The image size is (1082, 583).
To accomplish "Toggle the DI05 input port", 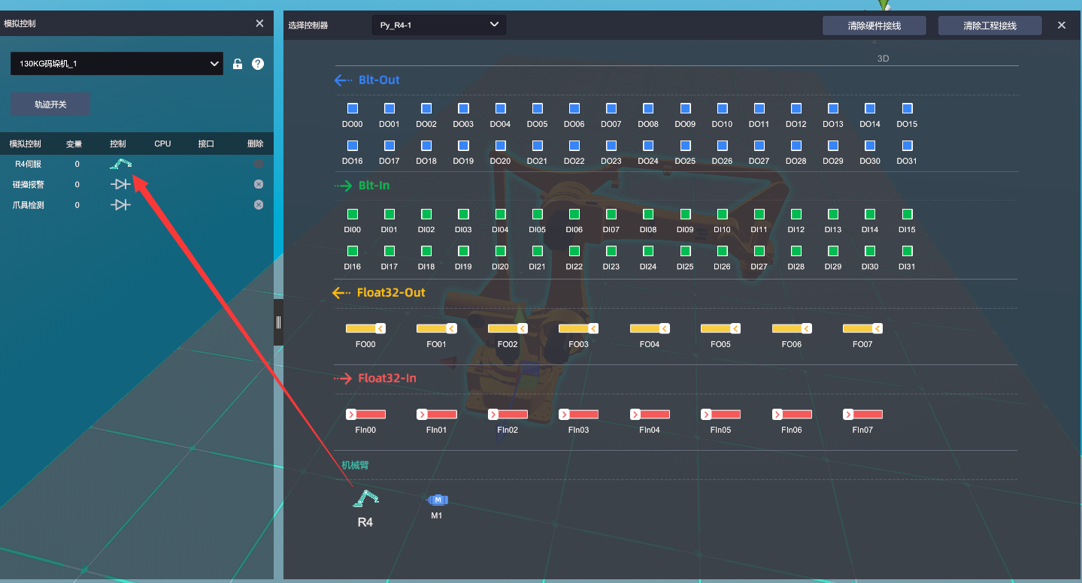I will pos(538,214).
